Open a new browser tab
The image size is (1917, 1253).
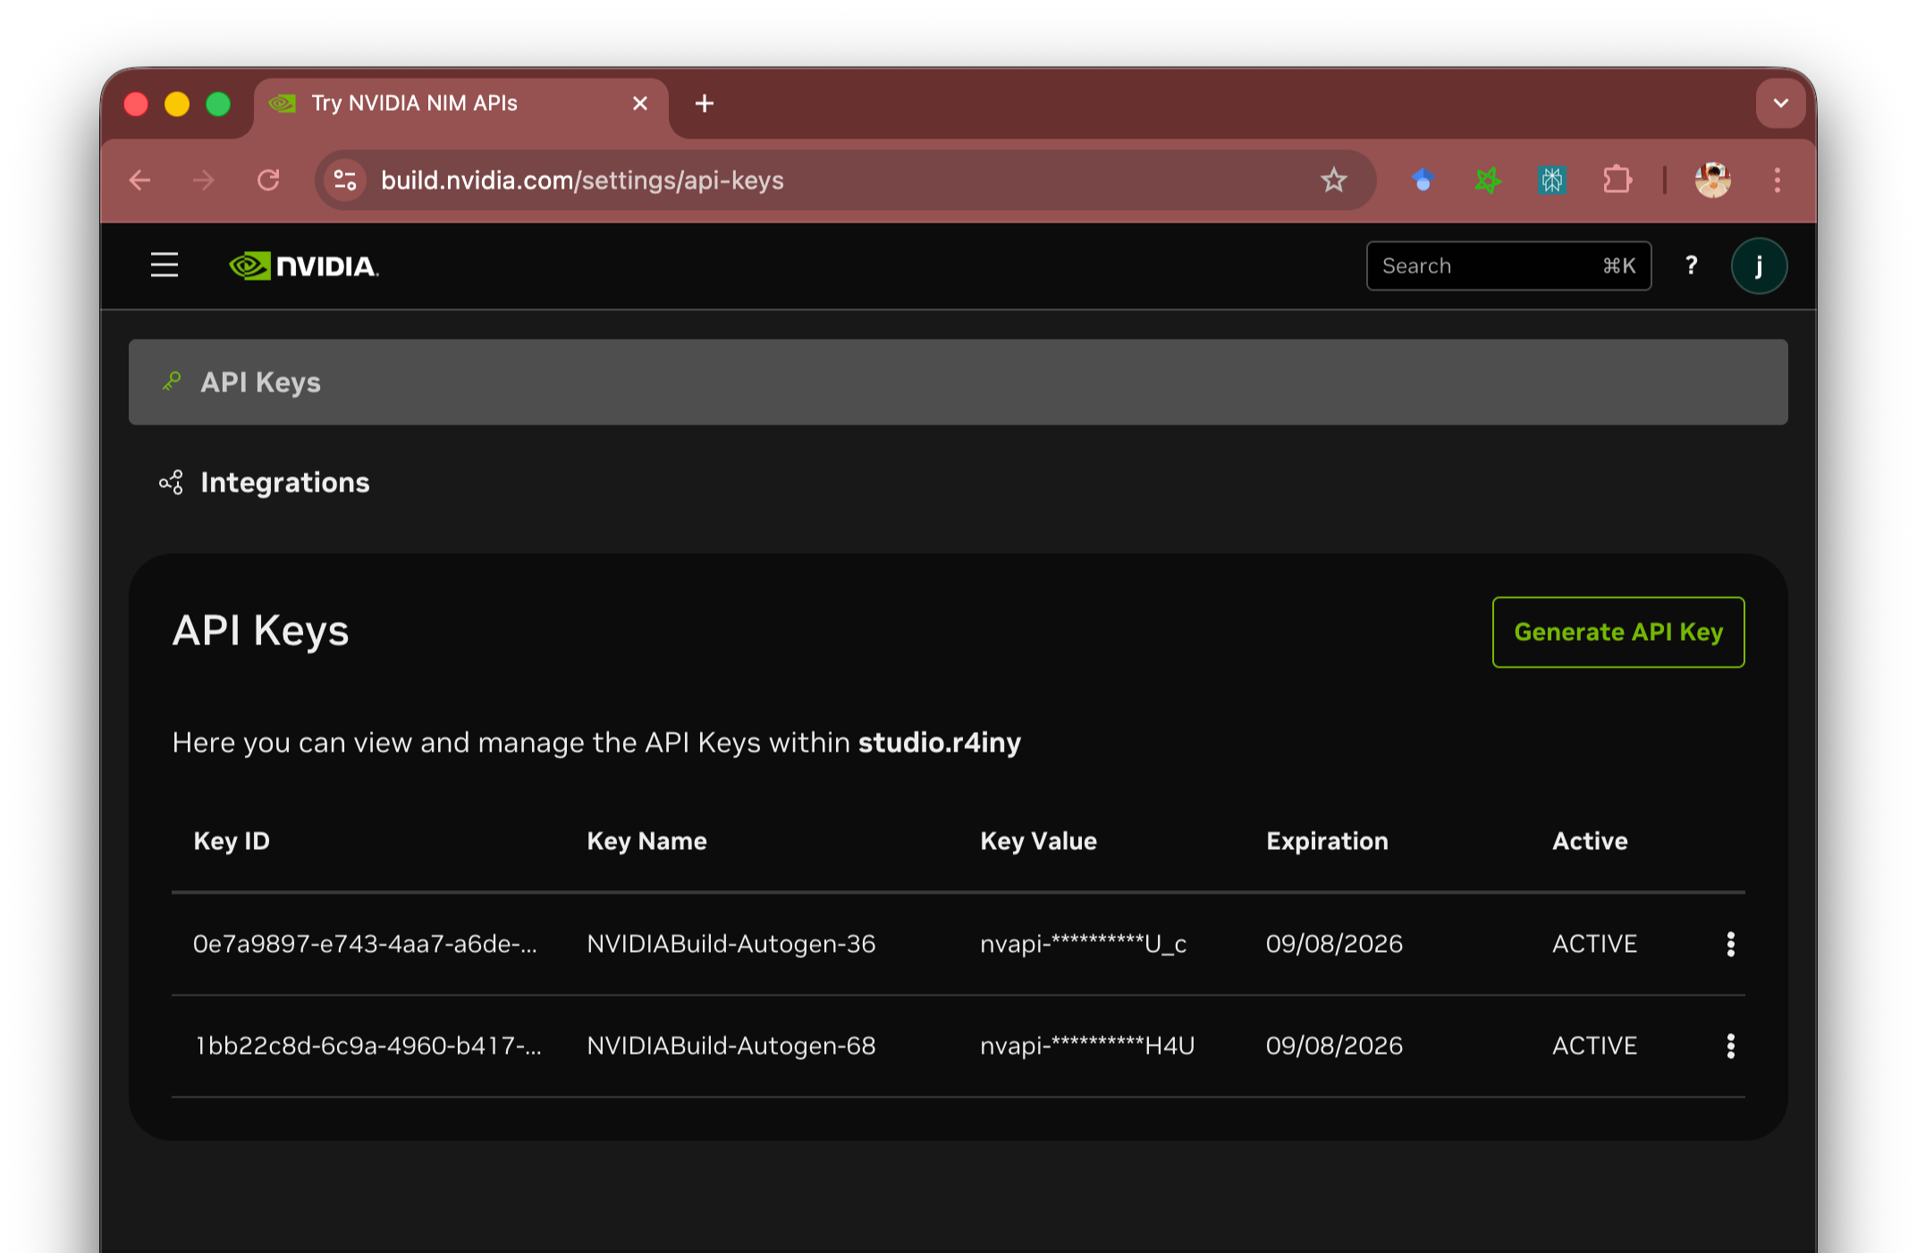[705, 104]
